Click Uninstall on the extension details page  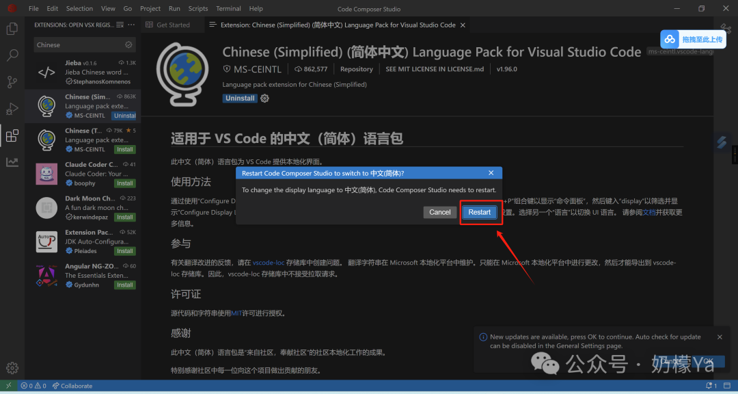pyautogui.click(x=240, y=98)
